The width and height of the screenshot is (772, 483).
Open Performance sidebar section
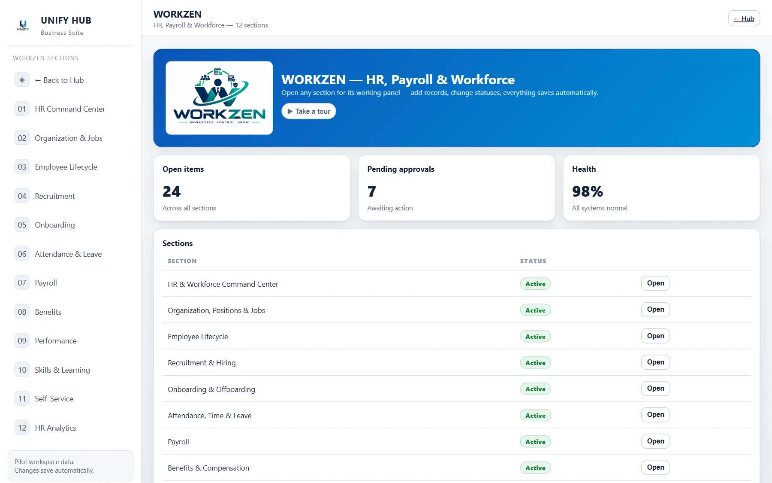tap(70, 341)
